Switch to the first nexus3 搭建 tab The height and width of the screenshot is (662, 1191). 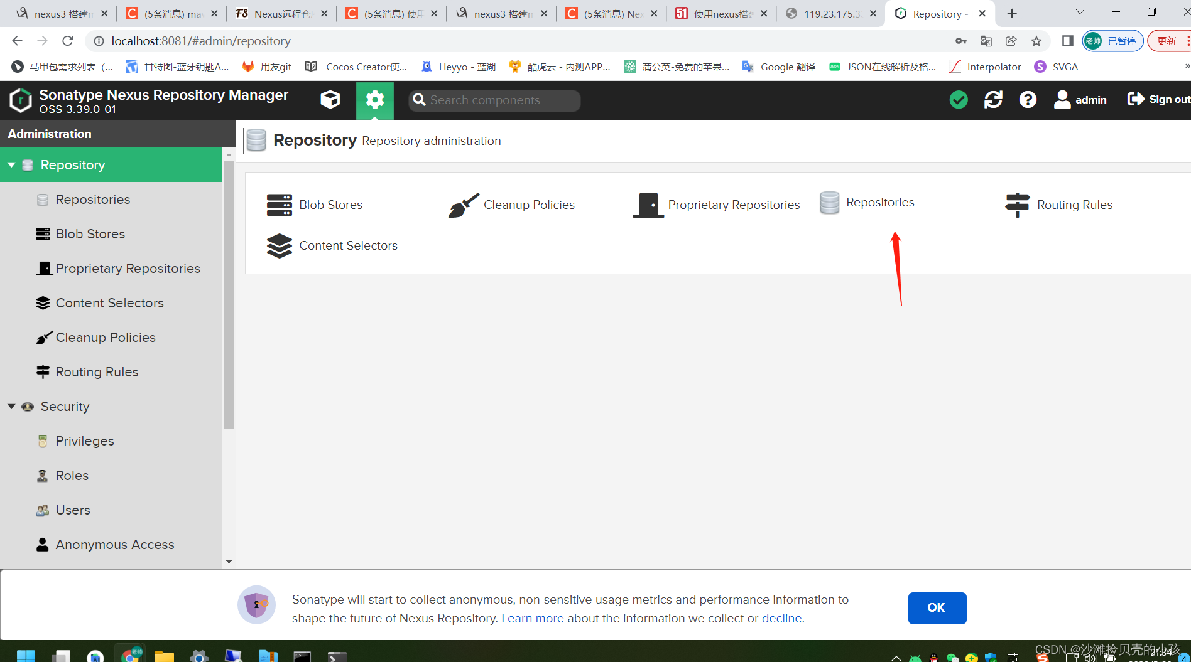click(x=62, y=14)
